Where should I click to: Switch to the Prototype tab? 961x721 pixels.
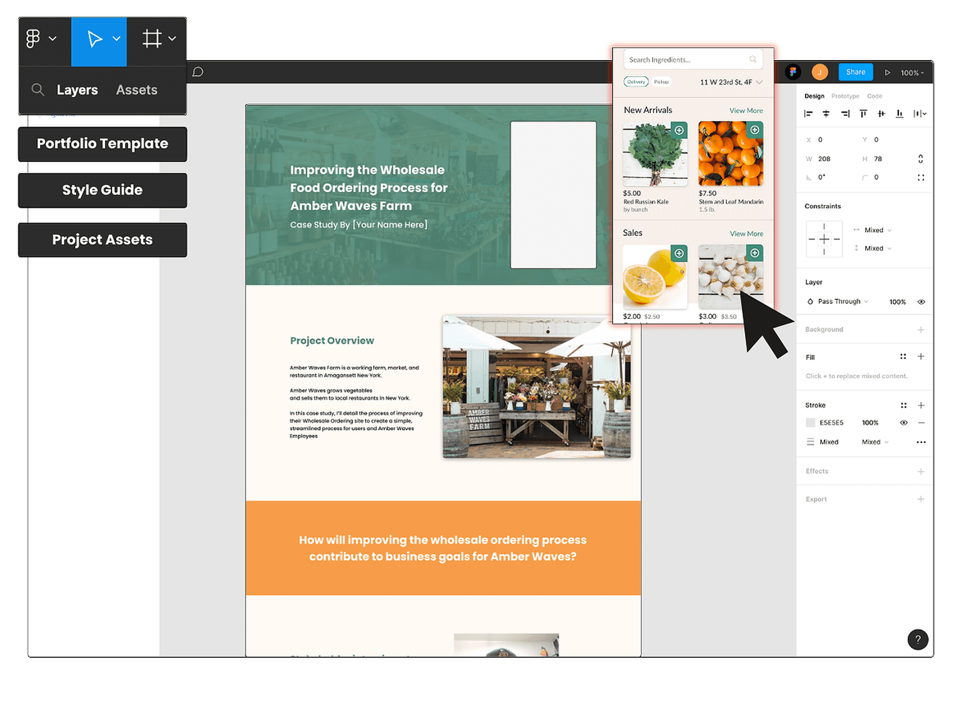(x=845, y=96)
